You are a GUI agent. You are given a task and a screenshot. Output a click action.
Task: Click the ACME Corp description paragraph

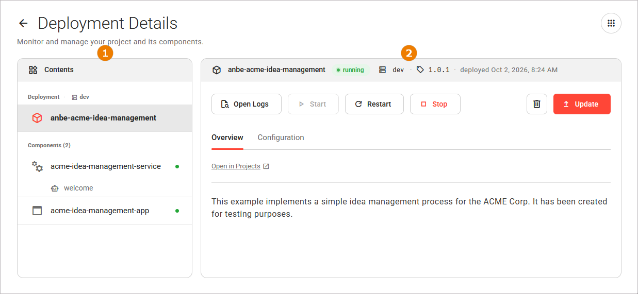[x=410, y=207]
